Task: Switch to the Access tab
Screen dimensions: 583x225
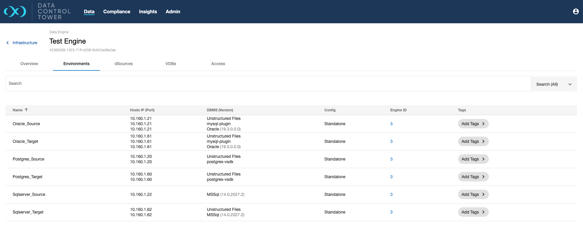Action: point(218,64)
